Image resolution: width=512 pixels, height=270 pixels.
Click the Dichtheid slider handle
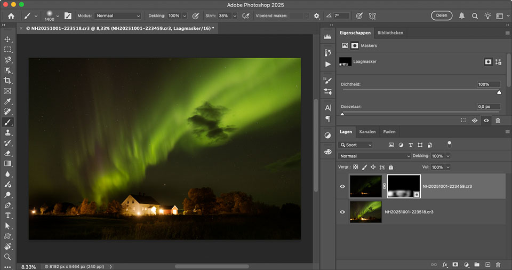[499, 92]
